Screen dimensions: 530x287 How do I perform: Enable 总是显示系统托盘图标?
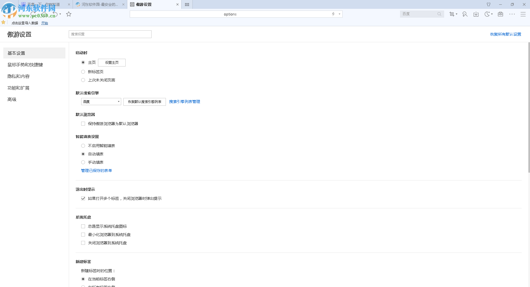click(83, 226)
